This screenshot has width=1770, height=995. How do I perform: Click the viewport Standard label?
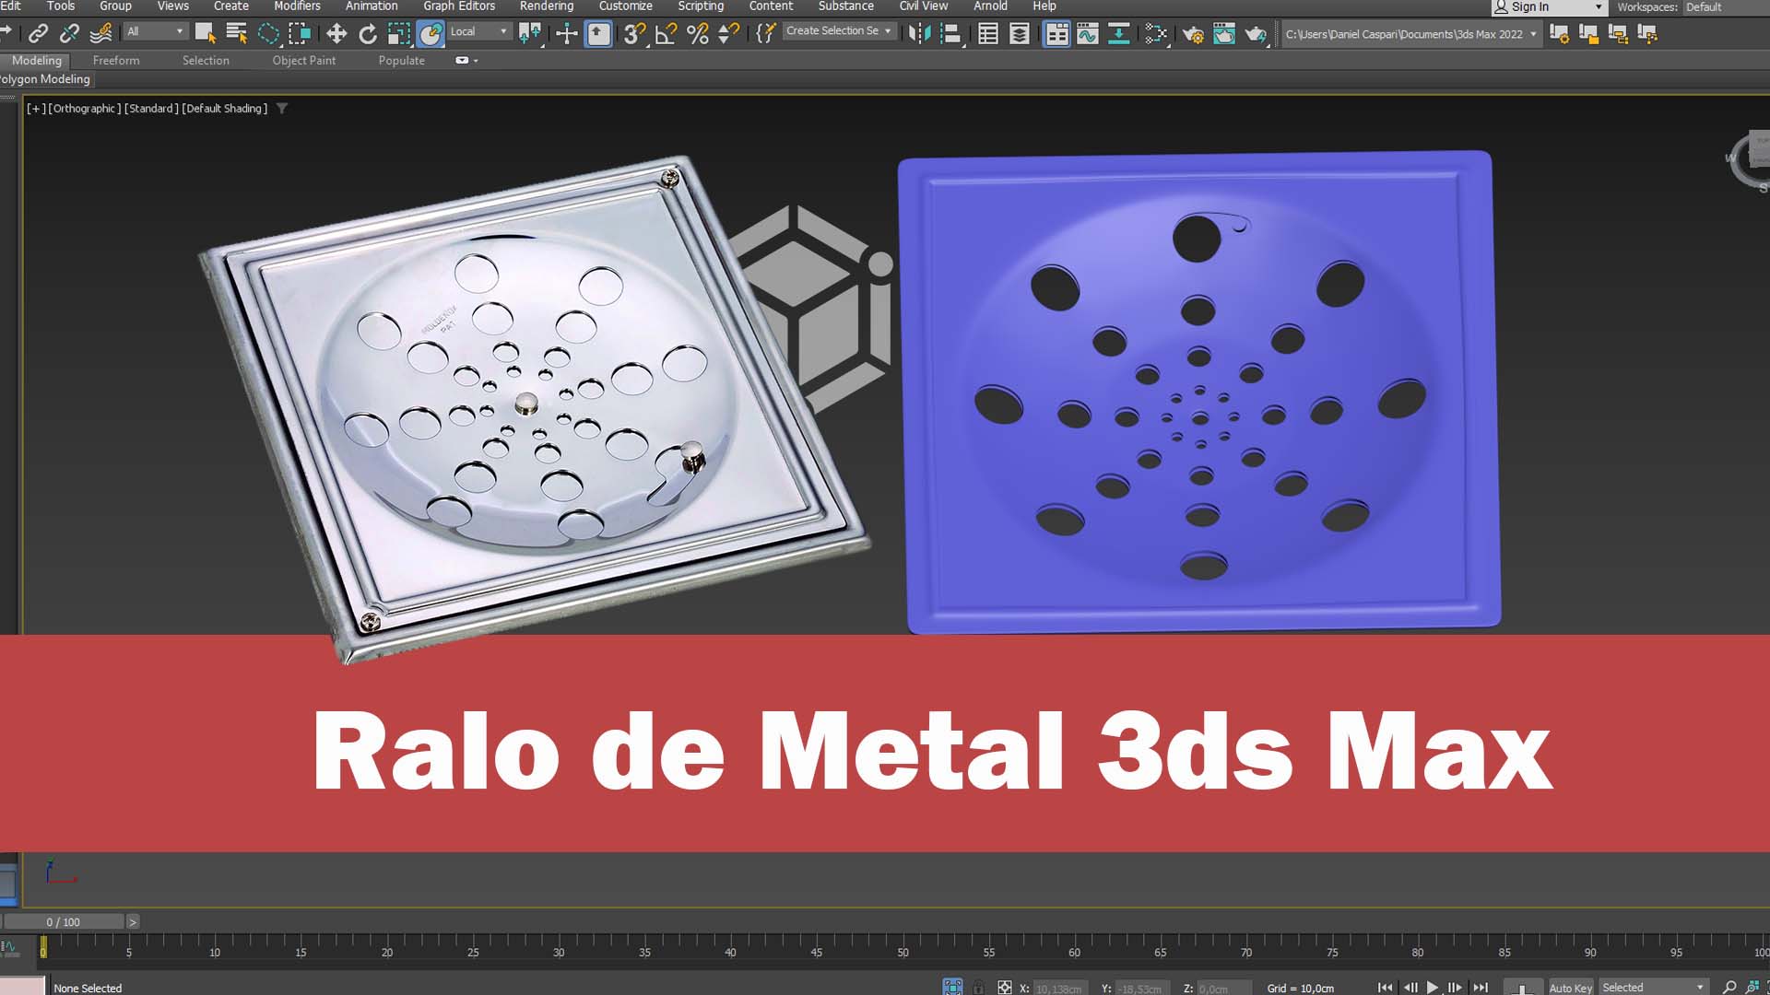[x=151, y=109]
